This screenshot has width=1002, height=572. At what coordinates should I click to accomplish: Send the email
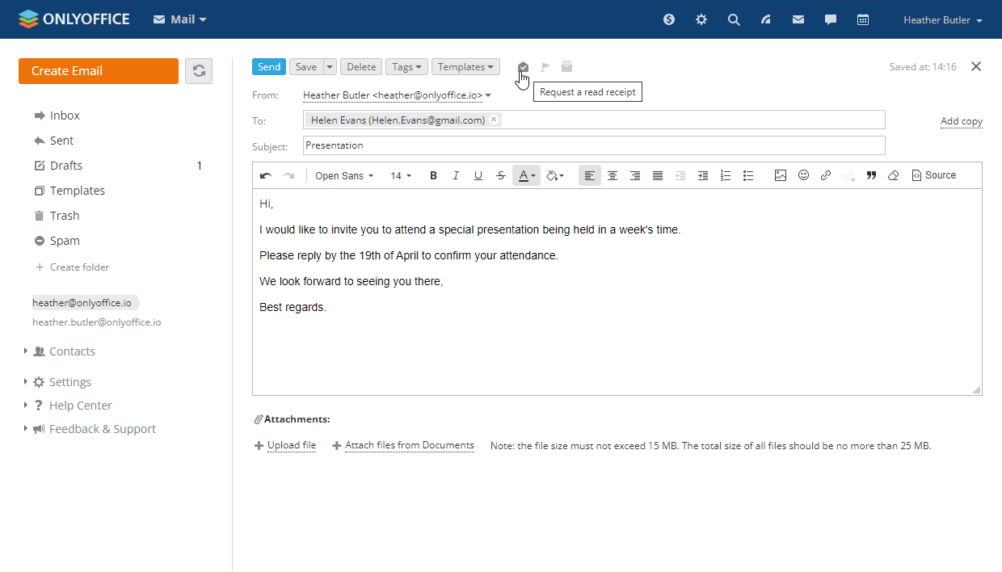[x=269, y=67]
